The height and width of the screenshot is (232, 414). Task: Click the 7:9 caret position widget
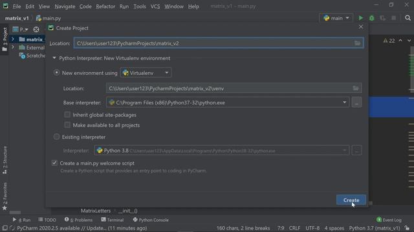click(281, 228)
